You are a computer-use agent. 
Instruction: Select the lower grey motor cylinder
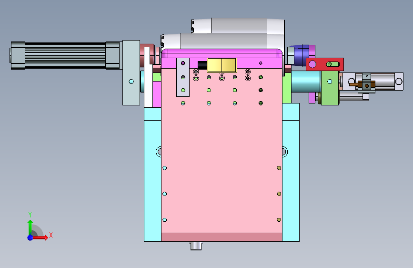[x=222, y=41]
